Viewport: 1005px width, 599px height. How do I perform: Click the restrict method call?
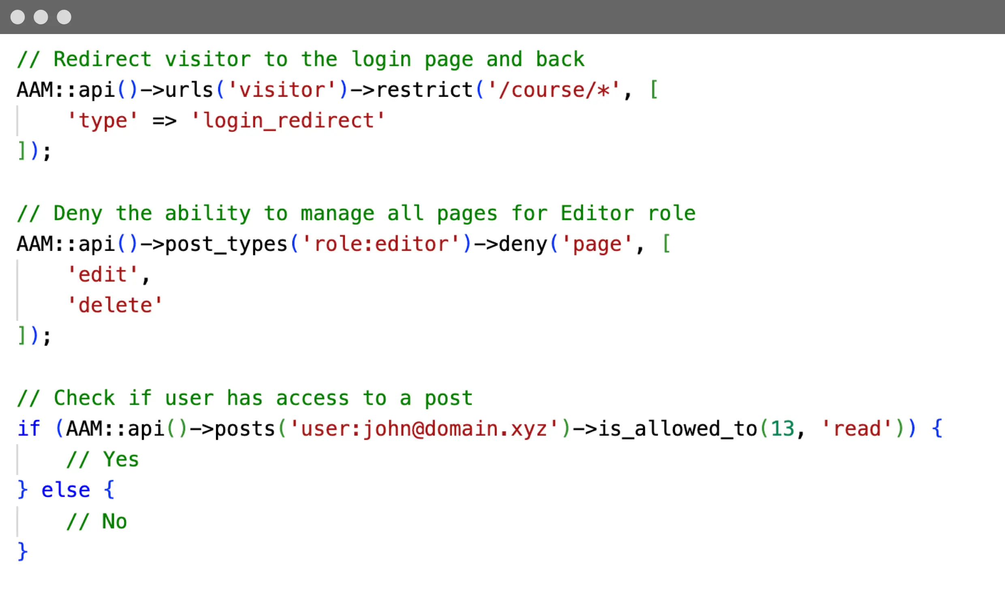(424, 90)
